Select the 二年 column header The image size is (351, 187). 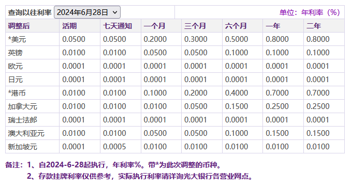coord(314,26)
